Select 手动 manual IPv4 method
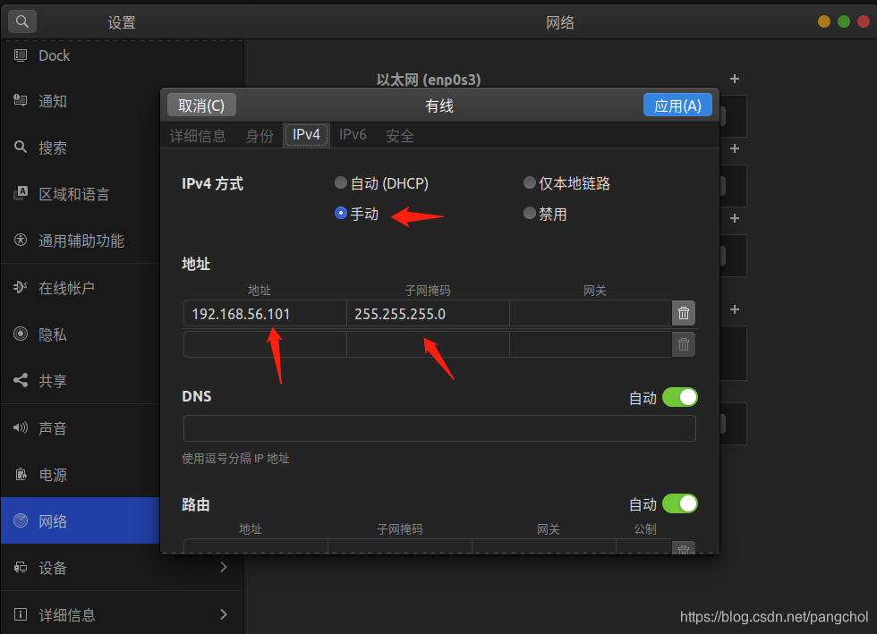This screenshot has width=877, height=634. (x=341, y=213)
